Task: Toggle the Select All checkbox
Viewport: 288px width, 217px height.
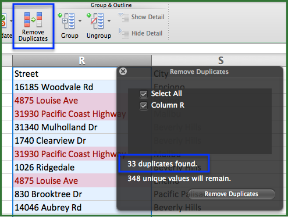Action: point(144,94)
